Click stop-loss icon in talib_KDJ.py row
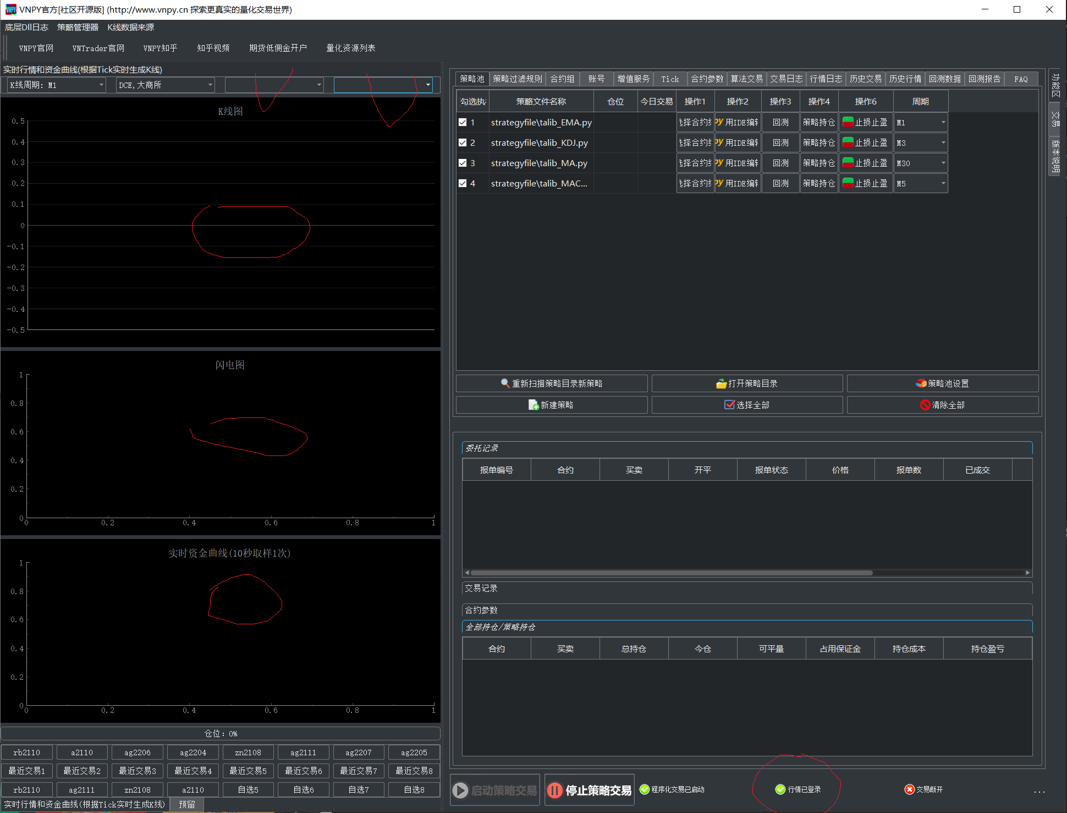This screenshot has height=813, width=1067. pyautogui.click(x=848, y=142)
